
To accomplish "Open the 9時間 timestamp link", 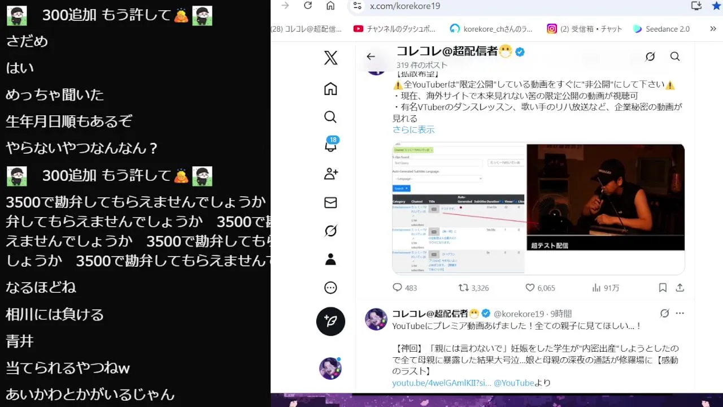I will coord(560,314).
